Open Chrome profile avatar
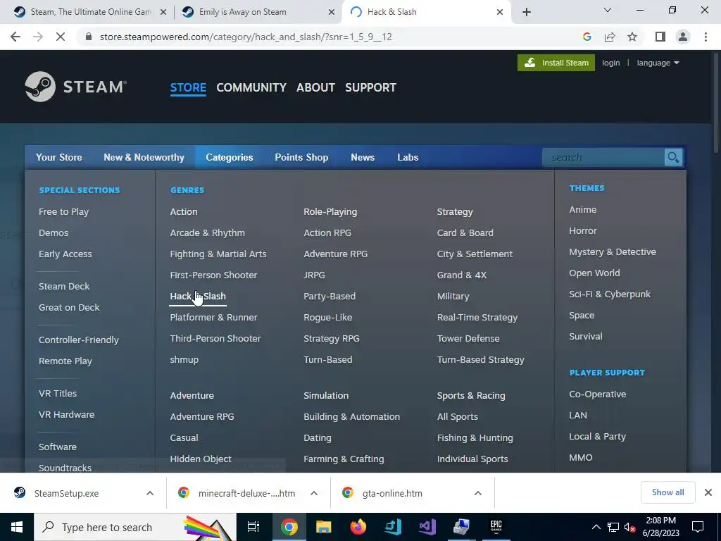Screen dimensions: 721x541 coord(683,37)
